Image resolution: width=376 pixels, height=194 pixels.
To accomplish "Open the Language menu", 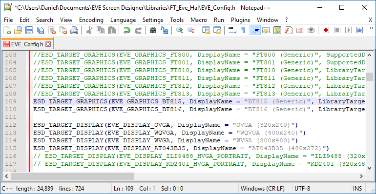I will 123,20.
